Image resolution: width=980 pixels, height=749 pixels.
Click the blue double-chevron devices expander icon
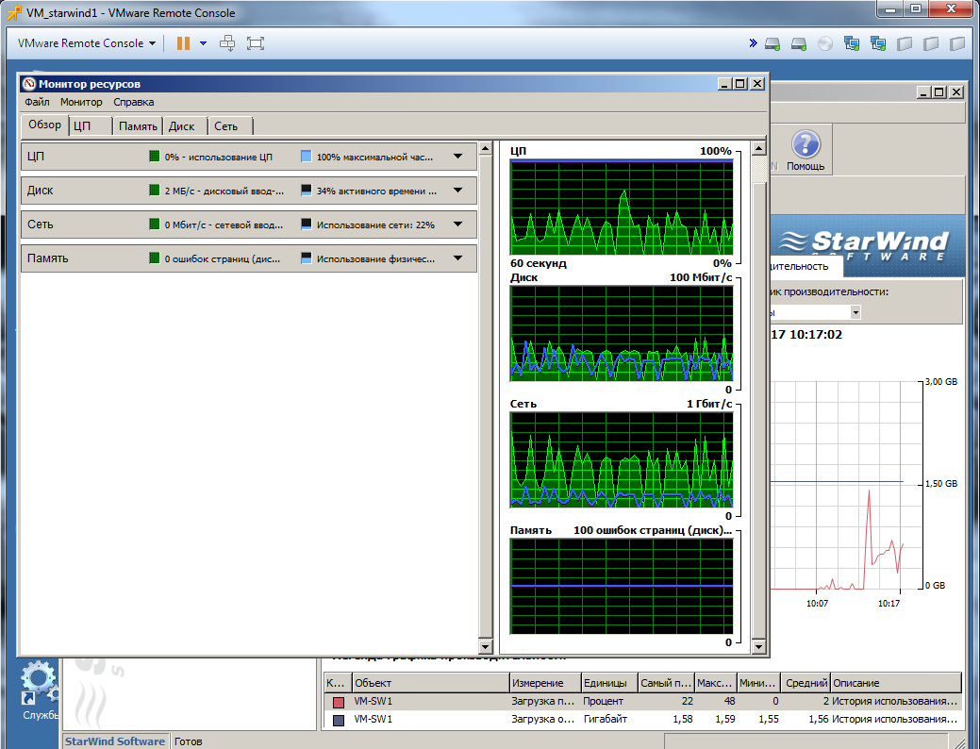[x=753, y=43]
